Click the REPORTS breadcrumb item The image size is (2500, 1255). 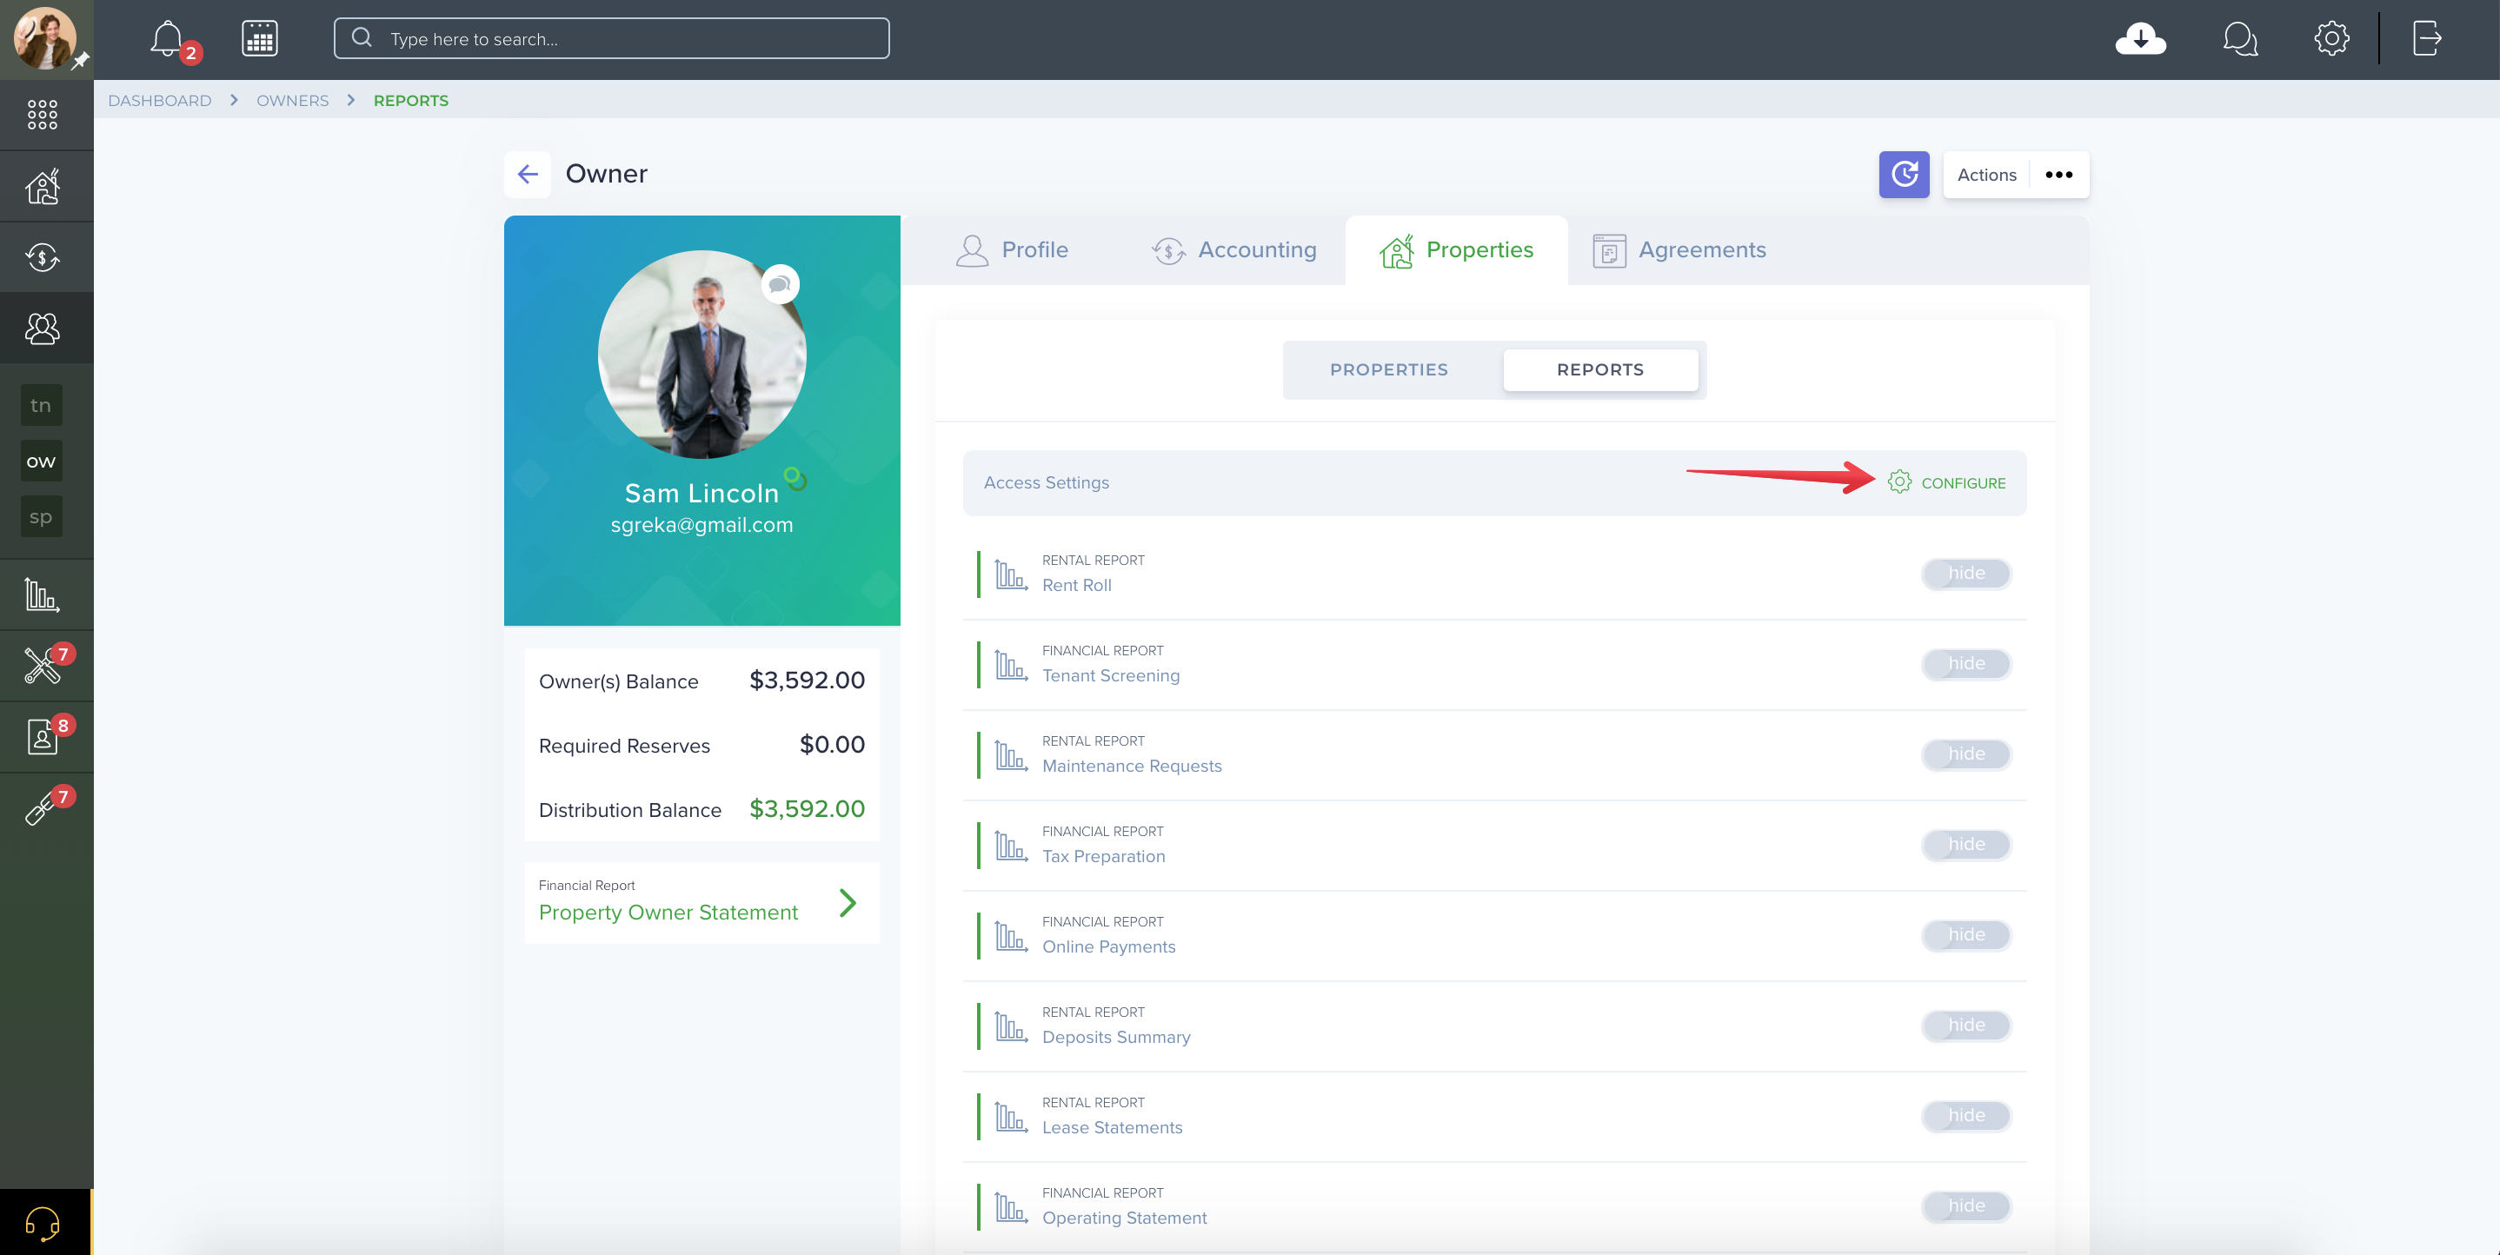pos(410,101)
